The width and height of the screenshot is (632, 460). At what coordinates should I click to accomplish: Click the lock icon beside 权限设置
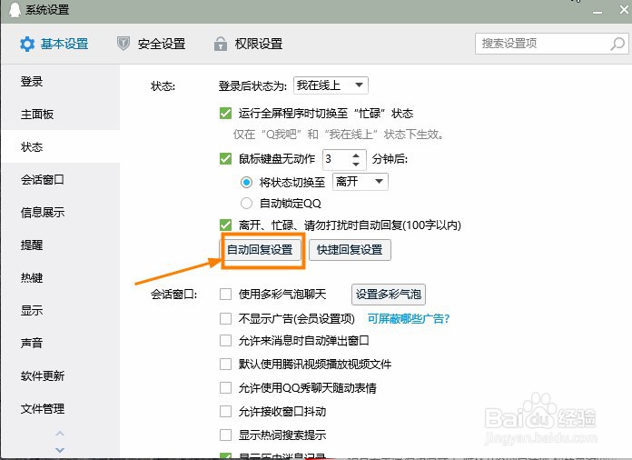[220, 43]
